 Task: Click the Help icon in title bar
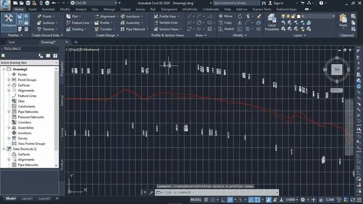click(x=321, y=3)
